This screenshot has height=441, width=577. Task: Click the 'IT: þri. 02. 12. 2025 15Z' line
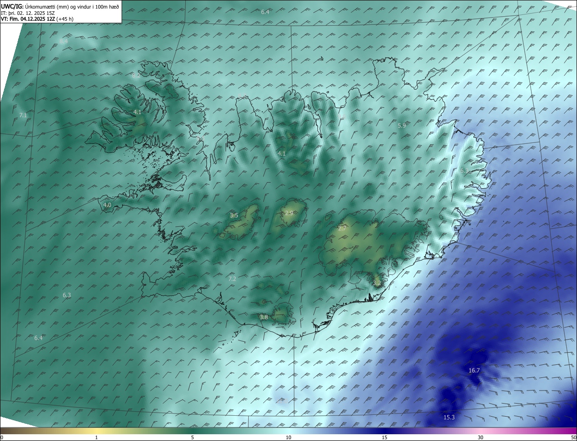tap(28, 13)
